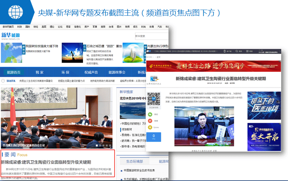The width and height of the screenshot is (288, 181).
Task: Open 视频 in the top navigation bar
Action: pyautogui.click(x=127, y=27)
